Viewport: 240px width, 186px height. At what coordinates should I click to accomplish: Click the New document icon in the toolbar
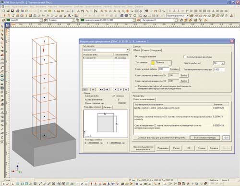tap(4, 11)
